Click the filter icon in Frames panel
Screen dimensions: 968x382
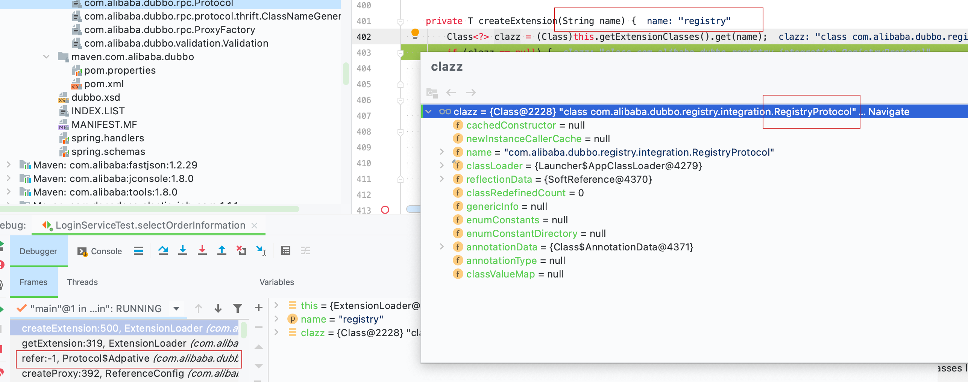pyautogui.click(x=237, y=308)
